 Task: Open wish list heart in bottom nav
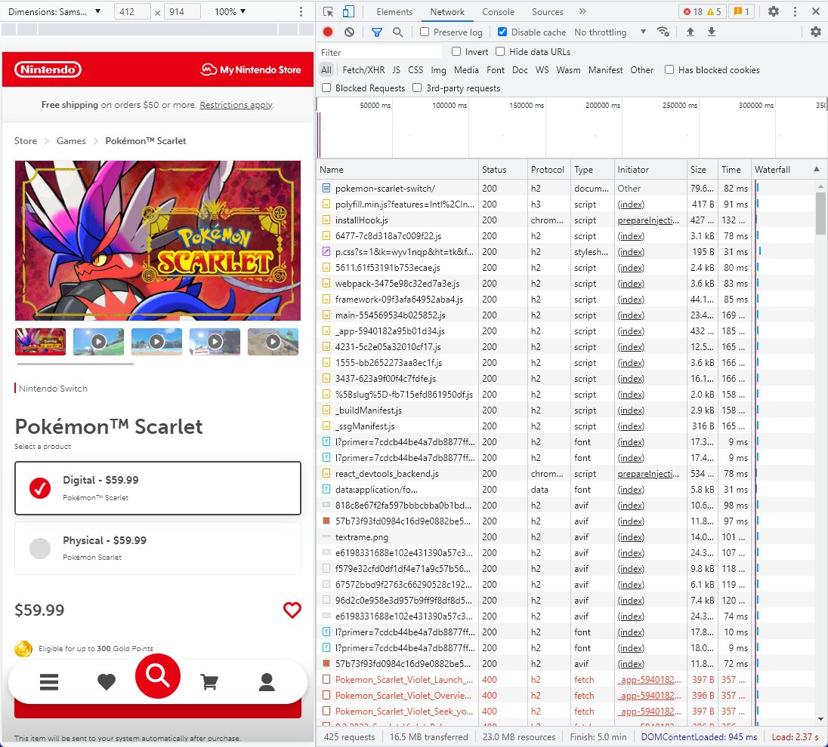[106, 682]
